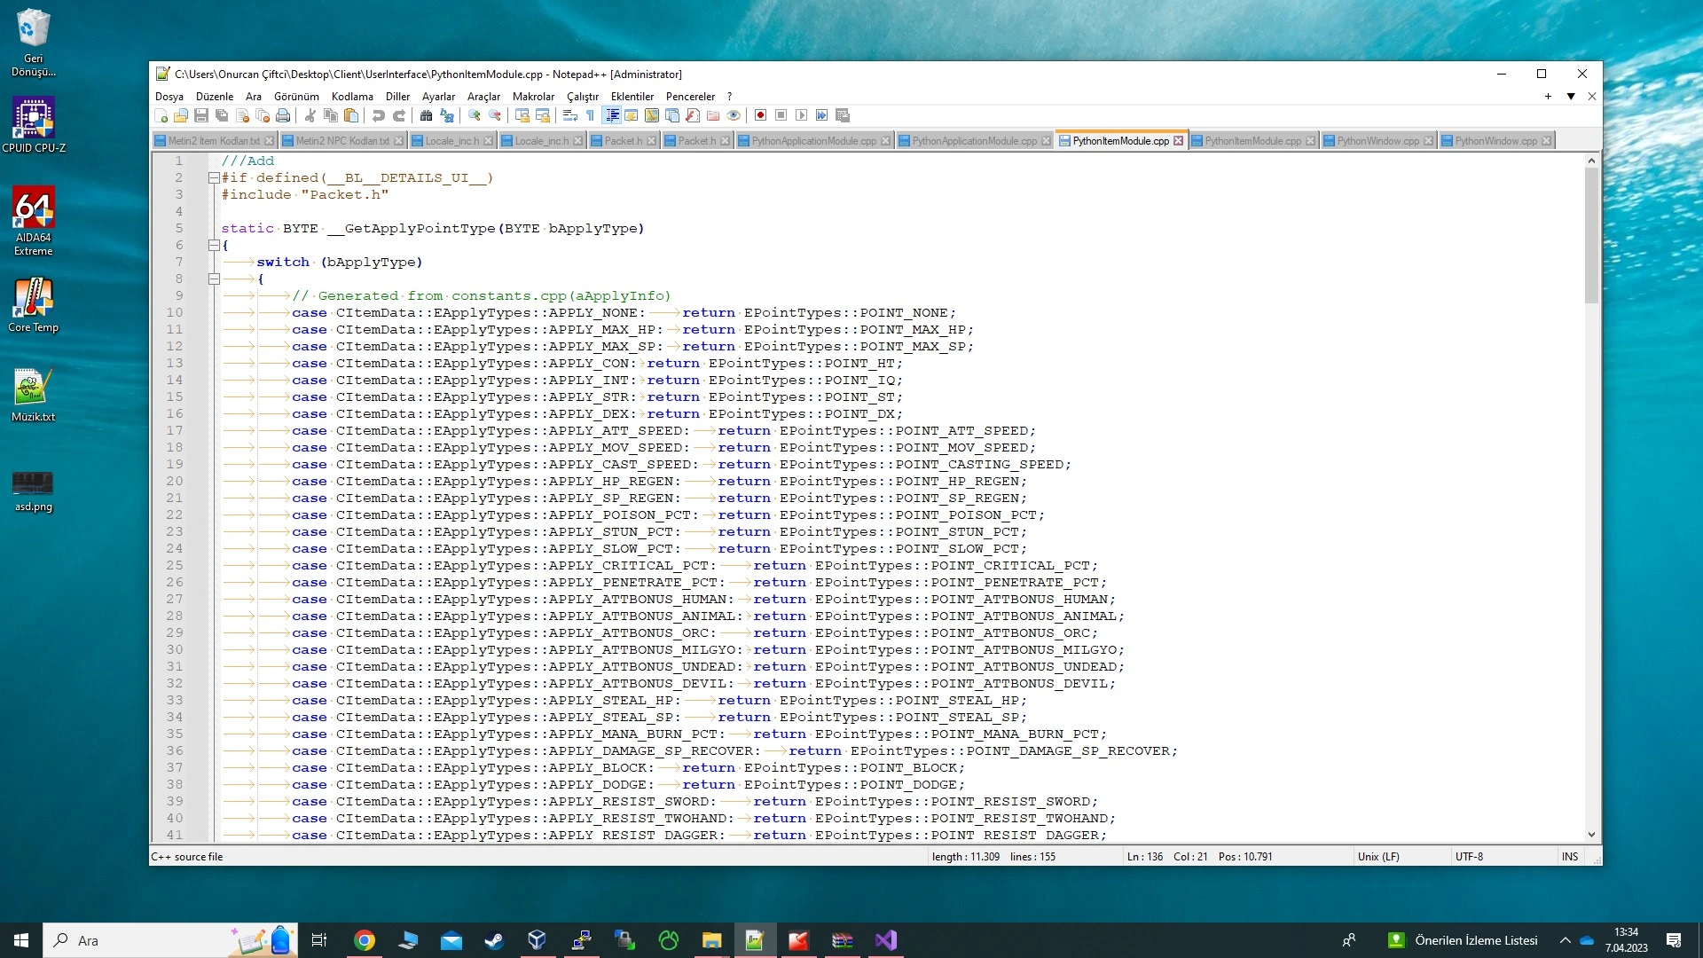Click the Save file toolbar icon
The image size is (1703, 958).
click(x=201, y=115)
